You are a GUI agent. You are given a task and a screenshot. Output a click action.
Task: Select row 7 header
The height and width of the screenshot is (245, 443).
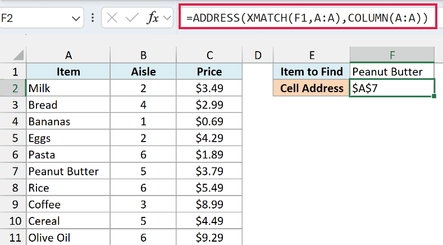(x=13, y=171)
